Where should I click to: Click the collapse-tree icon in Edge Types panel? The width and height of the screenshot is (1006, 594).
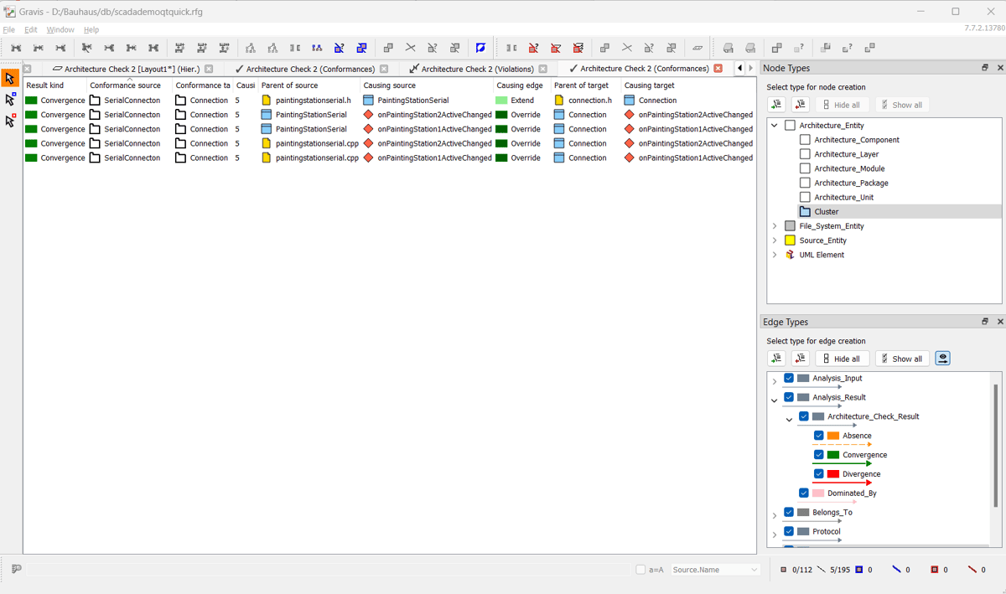pos(800,359)
